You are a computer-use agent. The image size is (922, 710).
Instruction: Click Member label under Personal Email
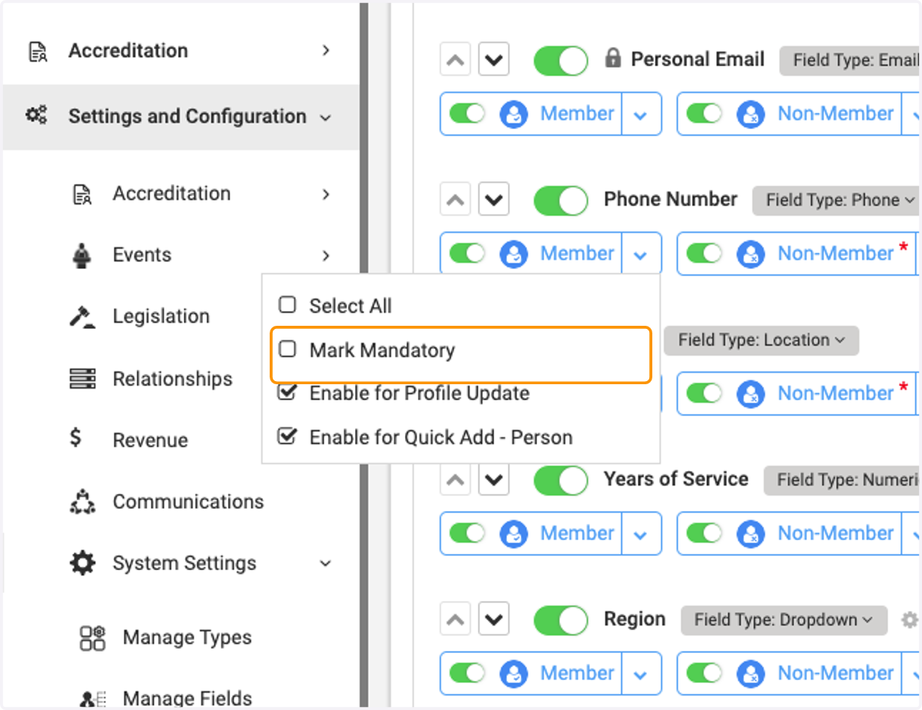(577, 114)
